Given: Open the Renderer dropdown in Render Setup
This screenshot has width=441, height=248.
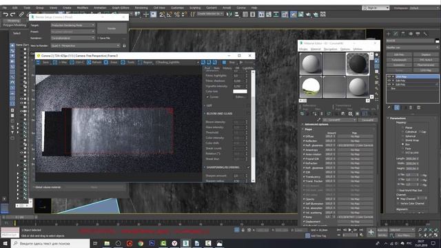Looking at the screenshot, I should pos(73,38).
